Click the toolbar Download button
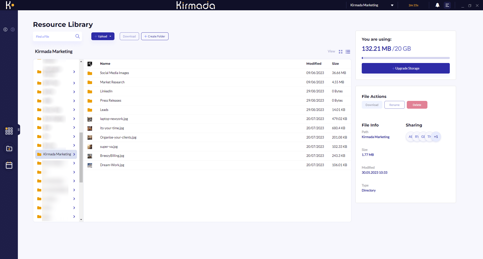The height and width of the screenshot is (259, 483). (x=129, y=36)
